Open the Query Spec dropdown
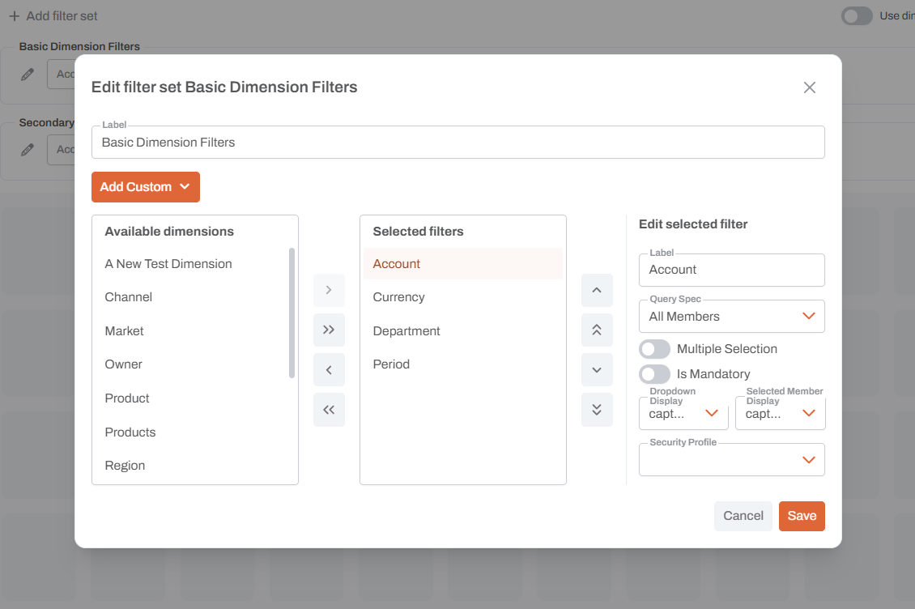The height and width of the screenshot is (609, 915). (731, 317)
